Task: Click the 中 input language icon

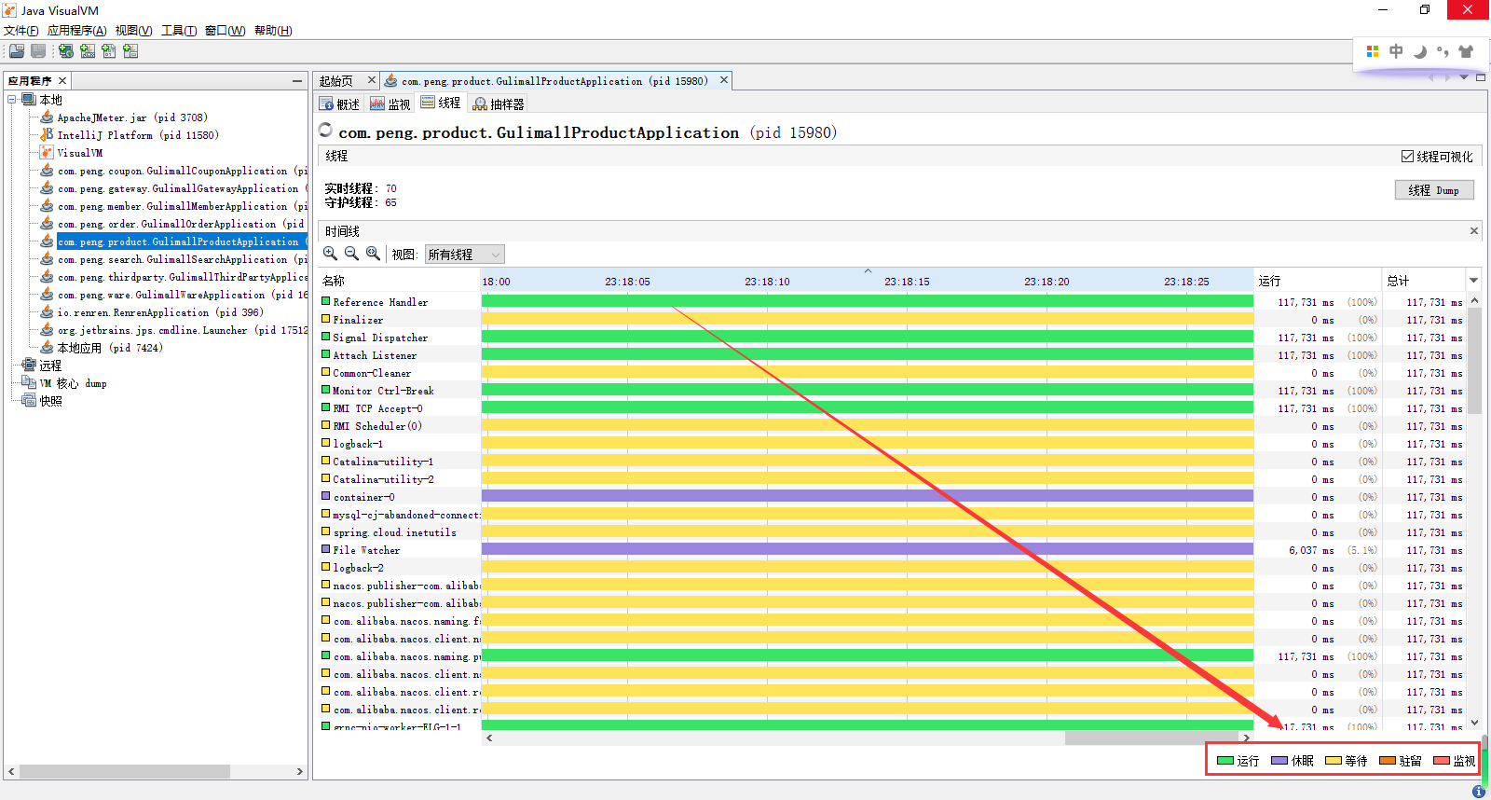Action: pos(1396,51)
